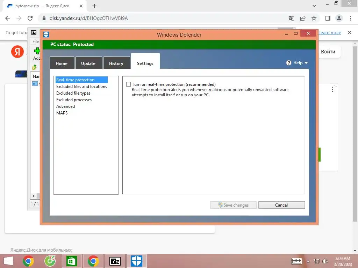The height and width of the screenshot is (268, 358).
Task: Click left scroll arrow in 7-Zip window
Action: click(x=34, y=196)
